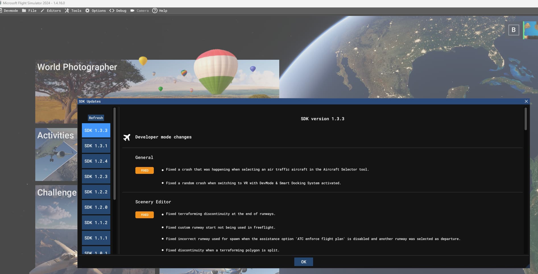Select SDK 1.2.2 in version list
The height and width of the screenshot is (274, 538).
[x=96, y=192]
